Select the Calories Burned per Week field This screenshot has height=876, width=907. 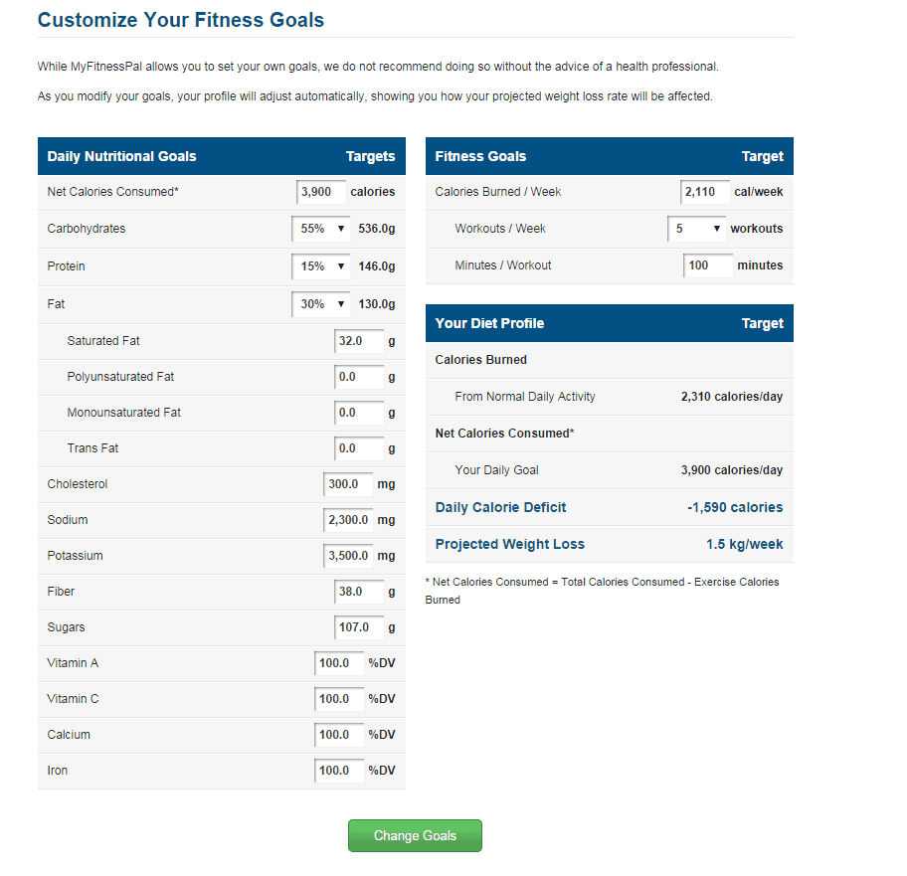click(705, 192)
